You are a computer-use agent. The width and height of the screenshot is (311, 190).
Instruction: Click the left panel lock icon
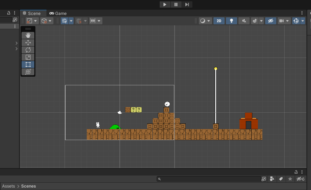tap(9, 13)
